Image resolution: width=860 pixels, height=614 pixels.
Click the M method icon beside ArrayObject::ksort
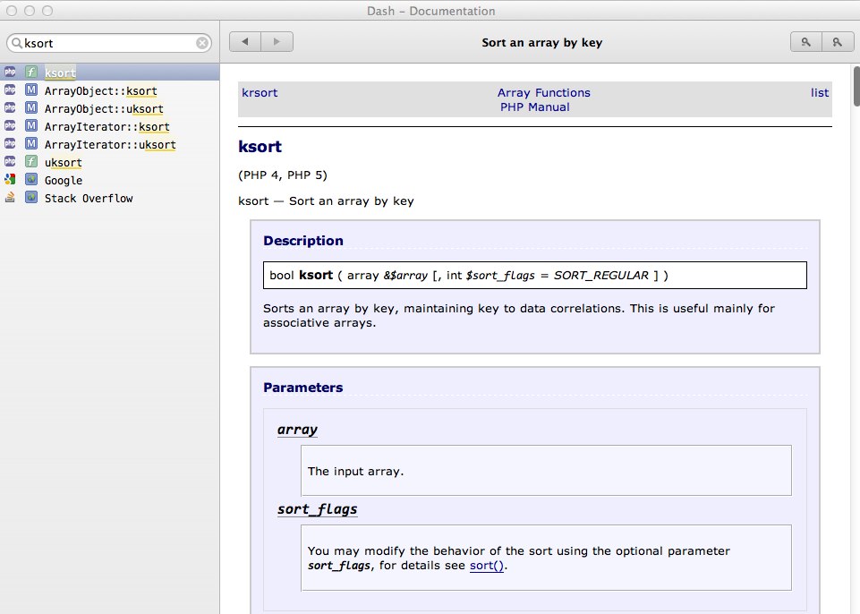(31, 90)
